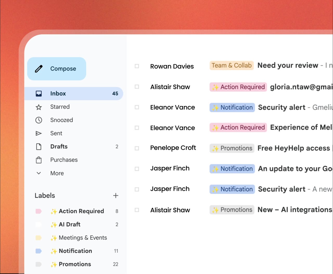Screen dimensions: 333x274
Task: Click Action Required tag on Alistair Shaw email
Action: coord(238,87)
